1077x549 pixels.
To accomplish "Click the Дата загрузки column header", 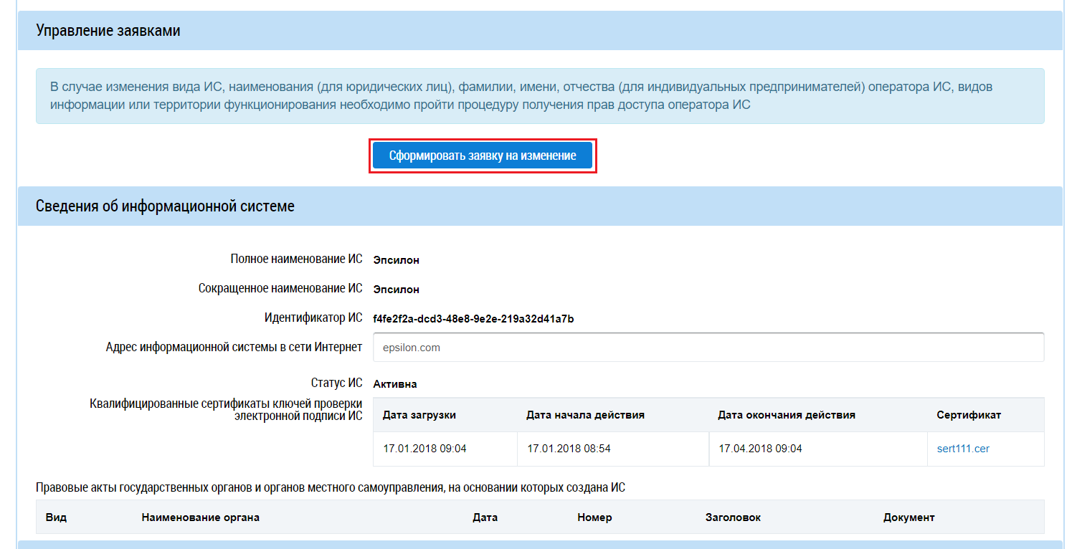I will pos(419,415).
